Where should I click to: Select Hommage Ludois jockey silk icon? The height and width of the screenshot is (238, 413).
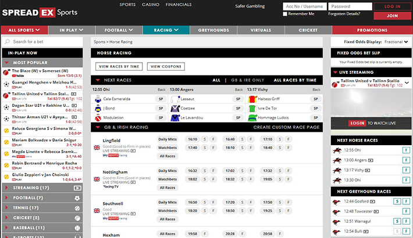tap(252, 118)
